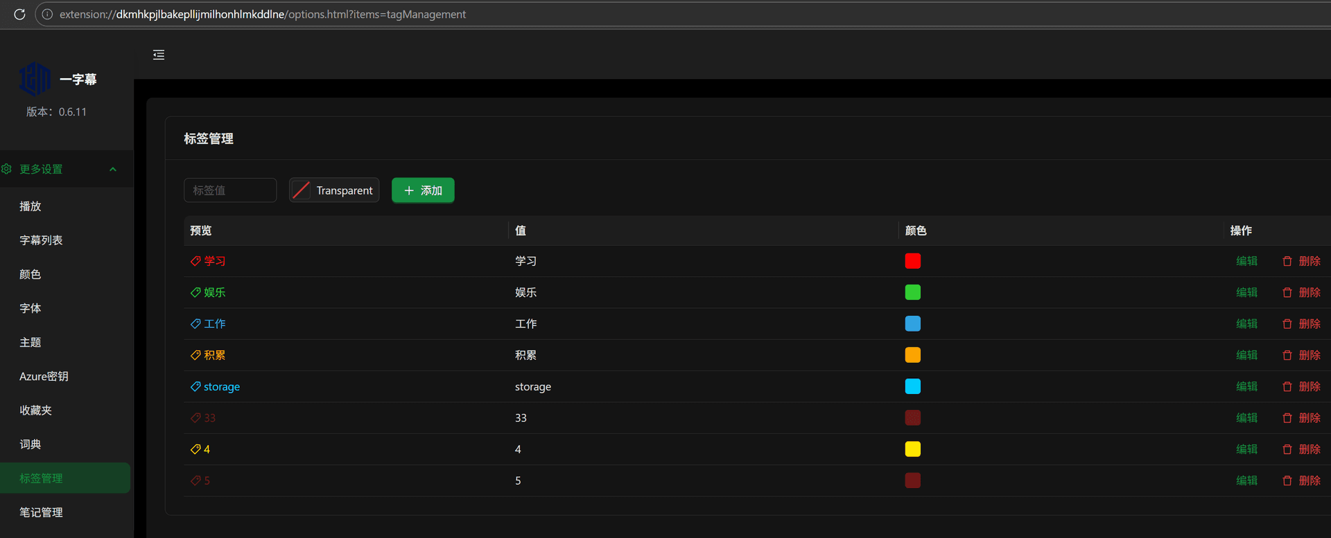This screenshot has height=538, width=1331.
Task: Click the tag icon beside the storage preview
Action: (195, 386)
